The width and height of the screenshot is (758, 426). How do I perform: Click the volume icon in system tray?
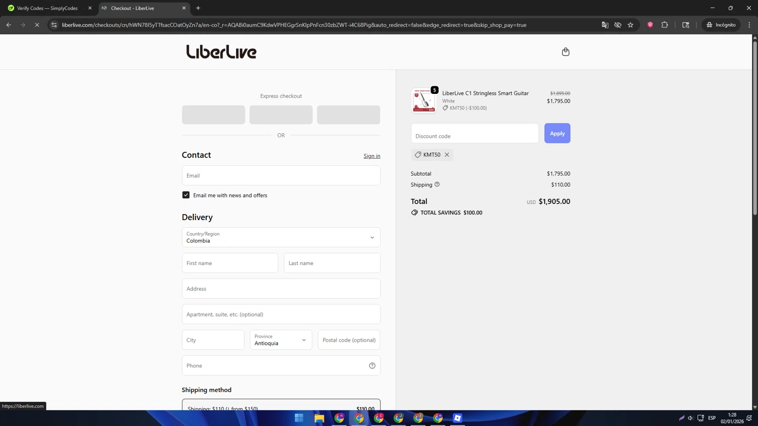pos(690,418)
